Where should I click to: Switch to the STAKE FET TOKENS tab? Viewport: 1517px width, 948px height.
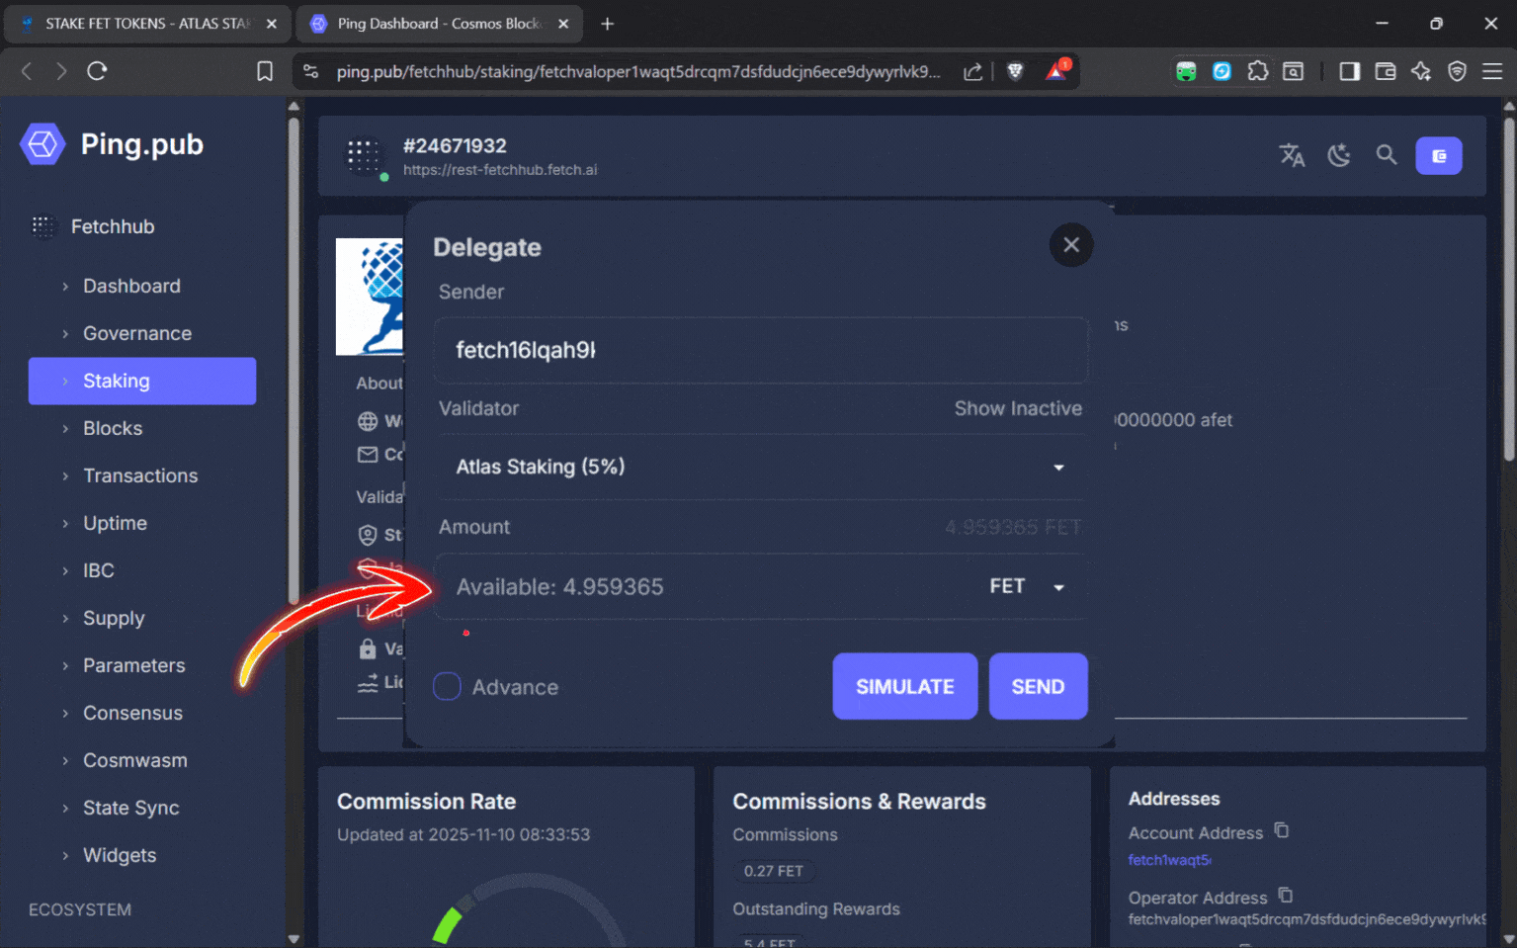tap(138, 24)
